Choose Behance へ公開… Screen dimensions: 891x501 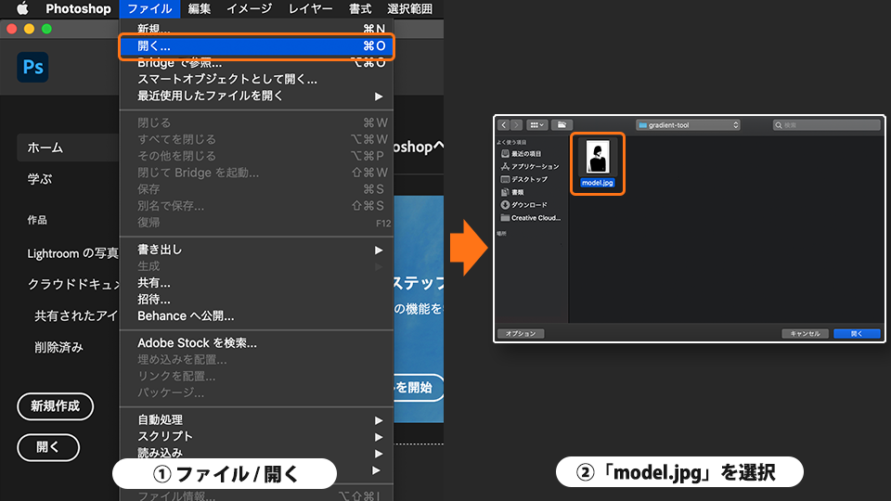click(256, 315)
